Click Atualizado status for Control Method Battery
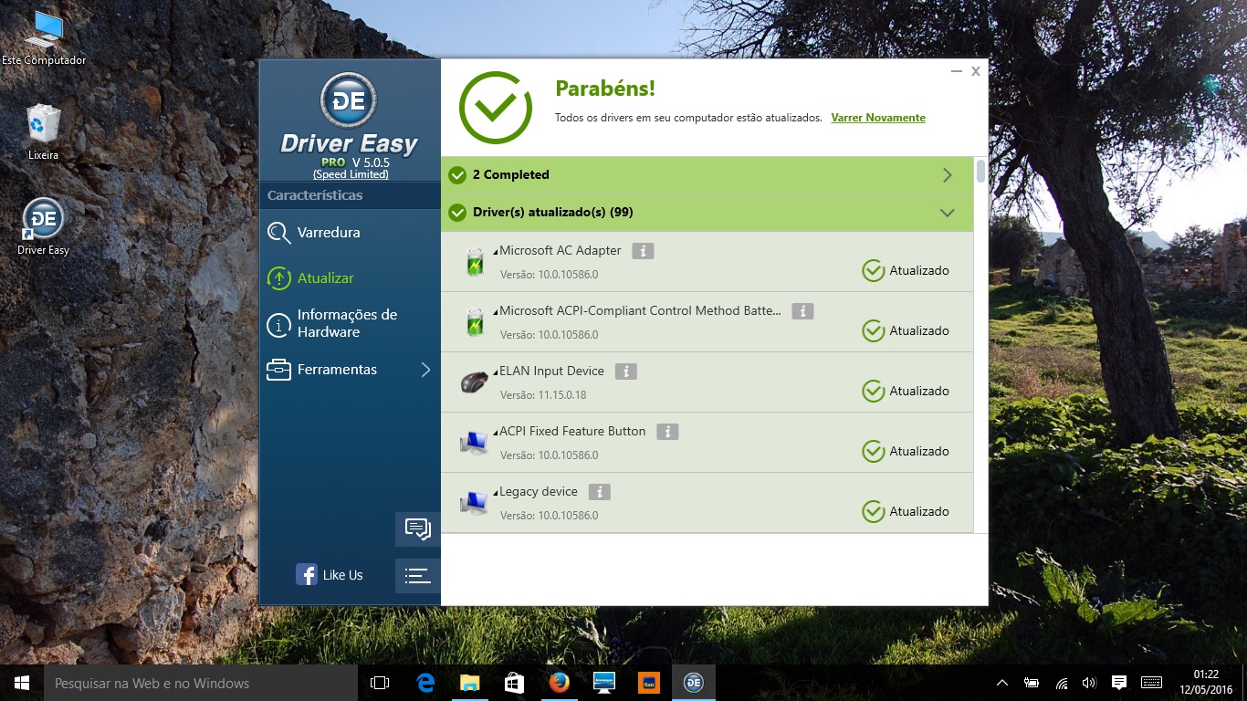Viewport: 1247px width, 701px height. (906, 331)
